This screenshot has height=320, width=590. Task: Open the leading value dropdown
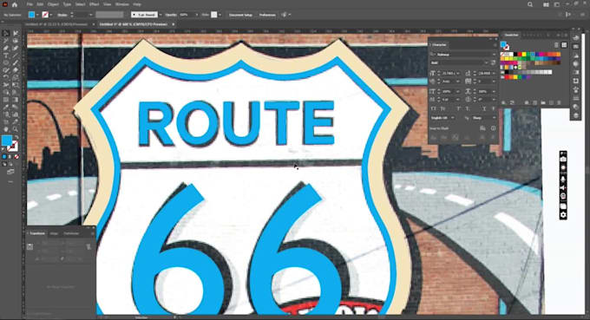(494, 74)
